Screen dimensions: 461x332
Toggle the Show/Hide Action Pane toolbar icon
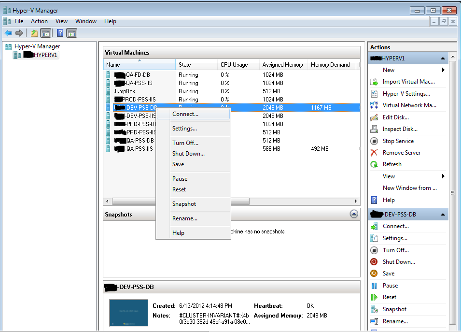[72, 33]
